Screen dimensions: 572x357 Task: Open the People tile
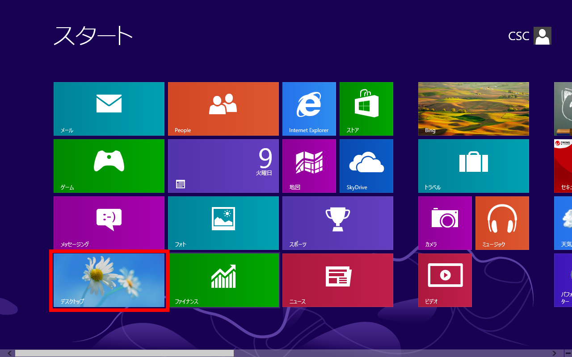[223, 109]
